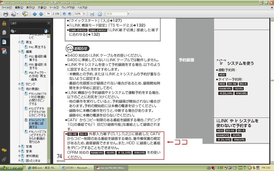Click the bookmarks panel scroll down arrow

pos(48,162)
